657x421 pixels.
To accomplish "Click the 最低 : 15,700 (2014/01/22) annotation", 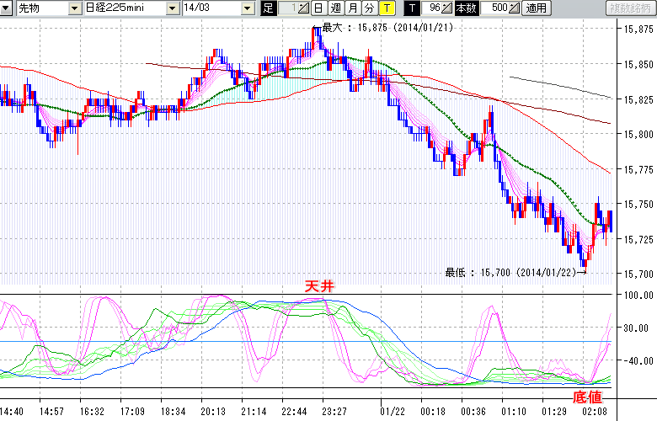I will pos(511,273).
